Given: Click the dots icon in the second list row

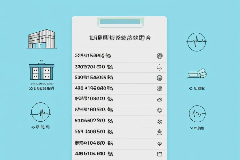Looking at the screenshot, I should pos(159,67).
